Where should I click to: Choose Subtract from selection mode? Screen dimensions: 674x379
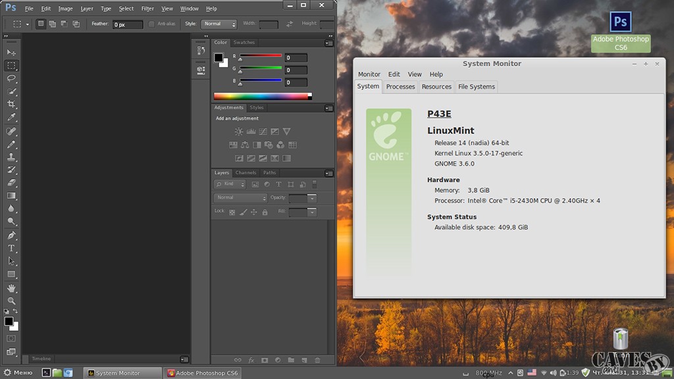coord(64,24)
